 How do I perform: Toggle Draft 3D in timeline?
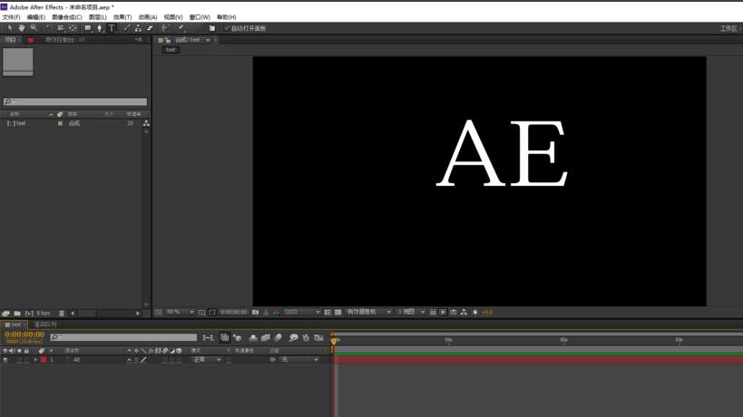click(x=238, y=338)
